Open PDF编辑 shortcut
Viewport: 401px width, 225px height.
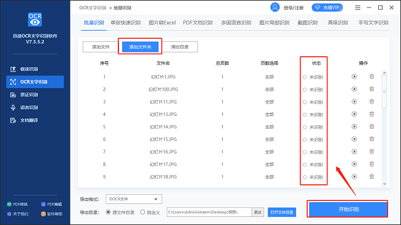tap(51, 204)
